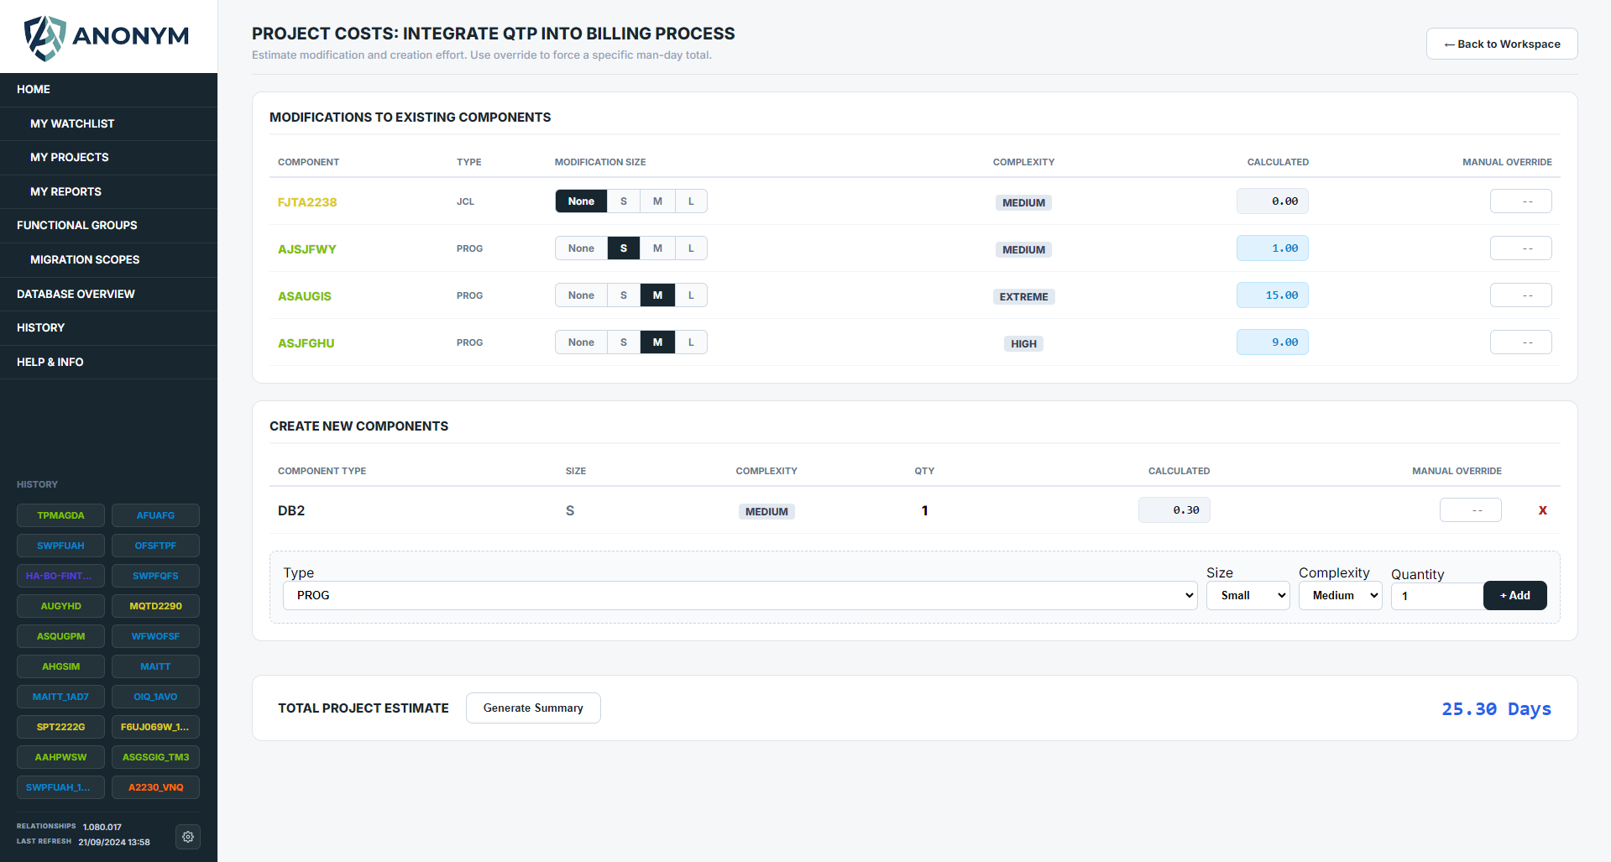
Task: Remove the DB2 component row
Action: click(1542, 510)
